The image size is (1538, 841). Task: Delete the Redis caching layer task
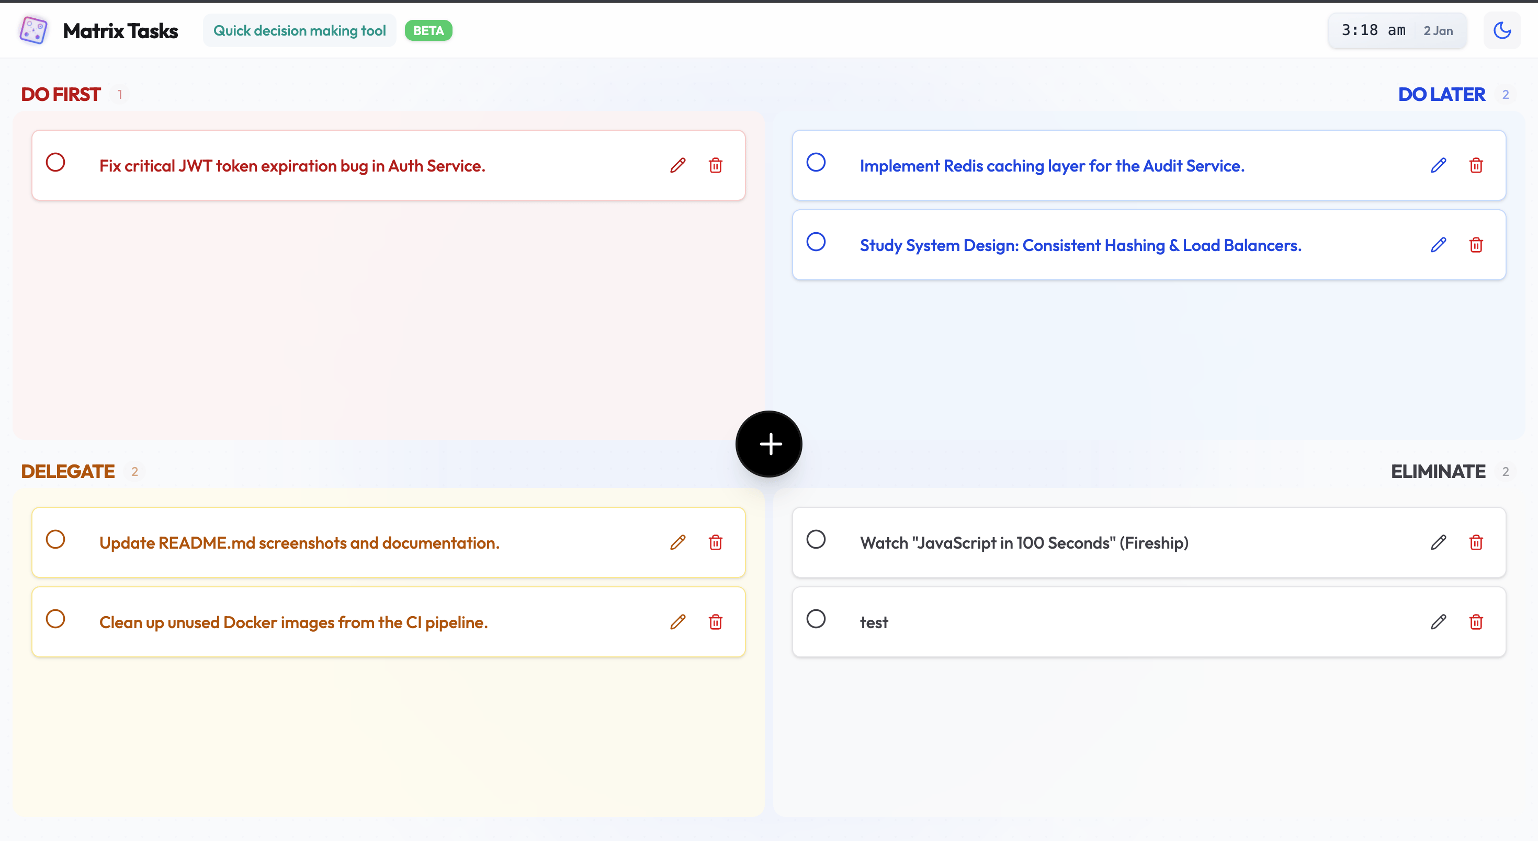[1476, 165]
